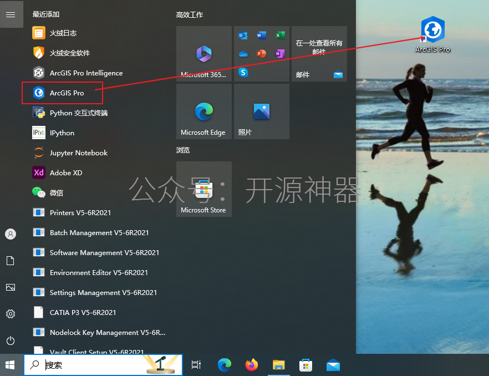
Task: Open the 邮件 Mail tile
Action: coord(319,54)
